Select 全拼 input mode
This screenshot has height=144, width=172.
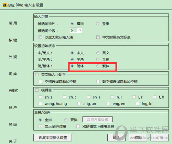point(40,120)
